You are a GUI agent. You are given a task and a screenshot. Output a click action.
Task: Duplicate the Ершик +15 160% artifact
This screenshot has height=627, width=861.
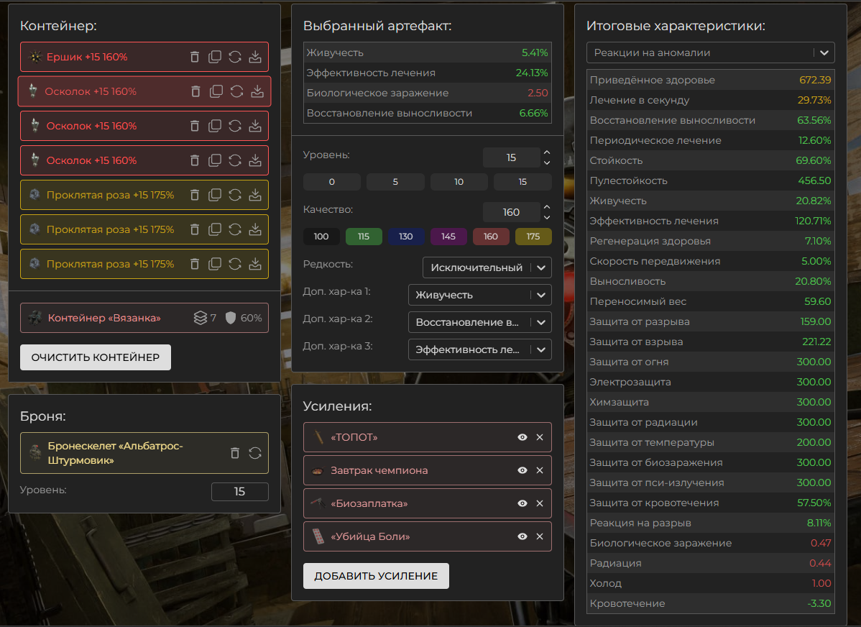pos(215,57)
